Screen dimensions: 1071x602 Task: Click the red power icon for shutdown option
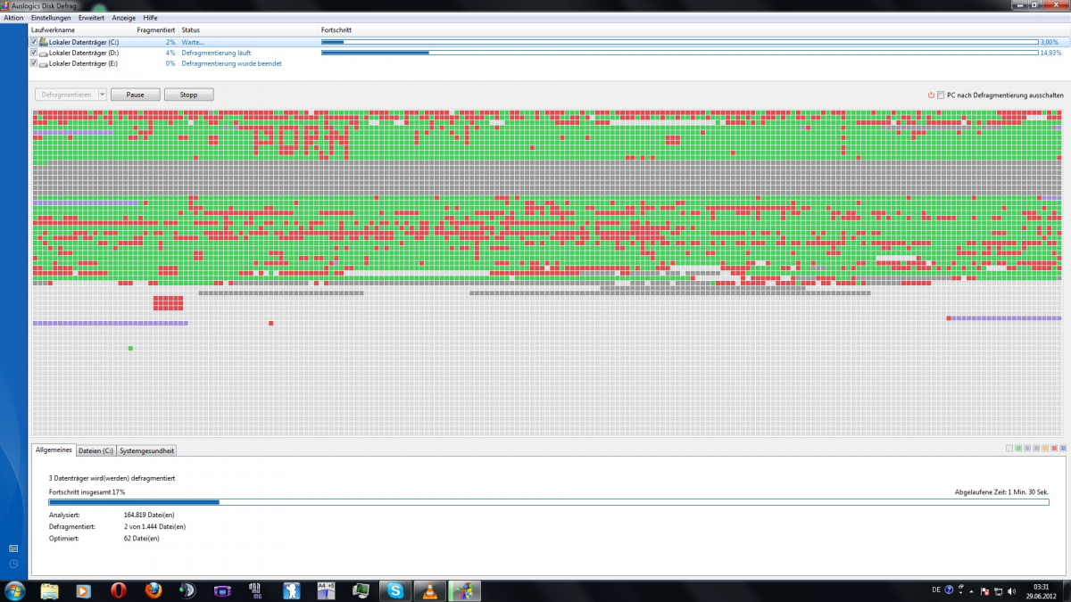point(930,95)
